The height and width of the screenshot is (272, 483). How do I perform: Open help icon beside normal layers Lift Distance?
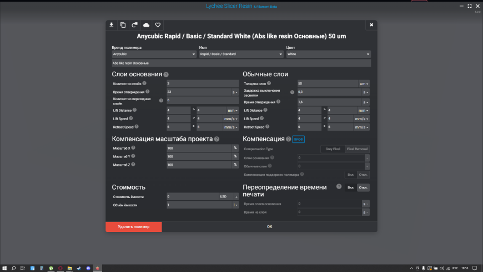(x=265, y=110)
